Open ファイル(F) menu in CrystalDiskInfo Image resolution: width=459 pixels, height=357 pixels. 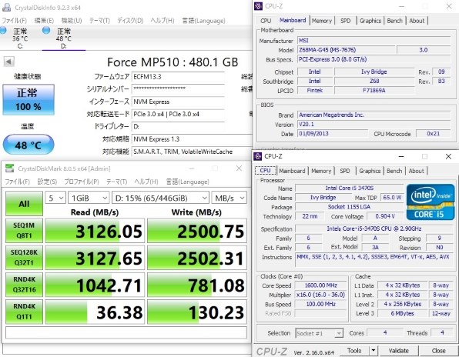14,21
